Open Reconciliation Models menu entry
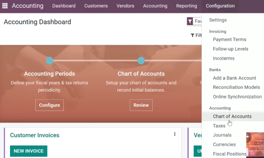 point(237,87)
